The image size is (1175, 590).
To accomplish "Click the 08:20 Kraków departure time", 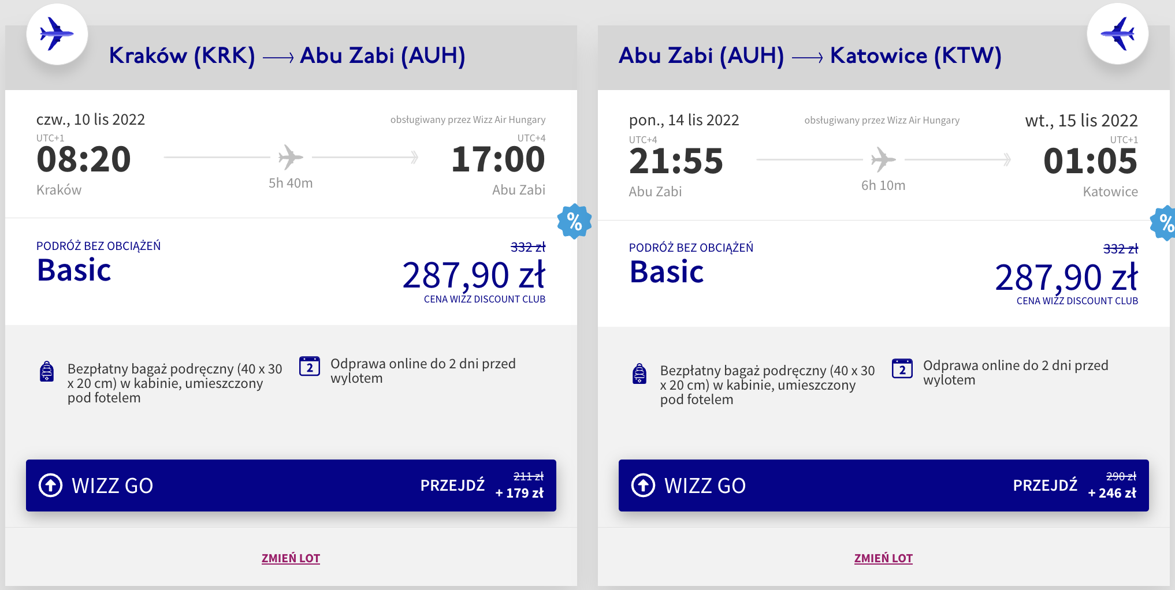I will pos(84,159).
